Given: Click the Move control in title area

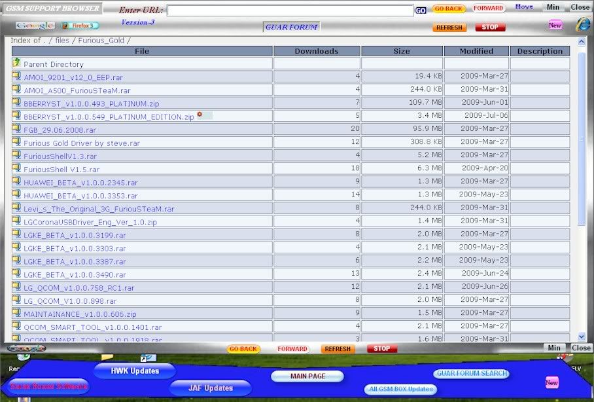Looking at the screenshot, I should coord(524,7).
